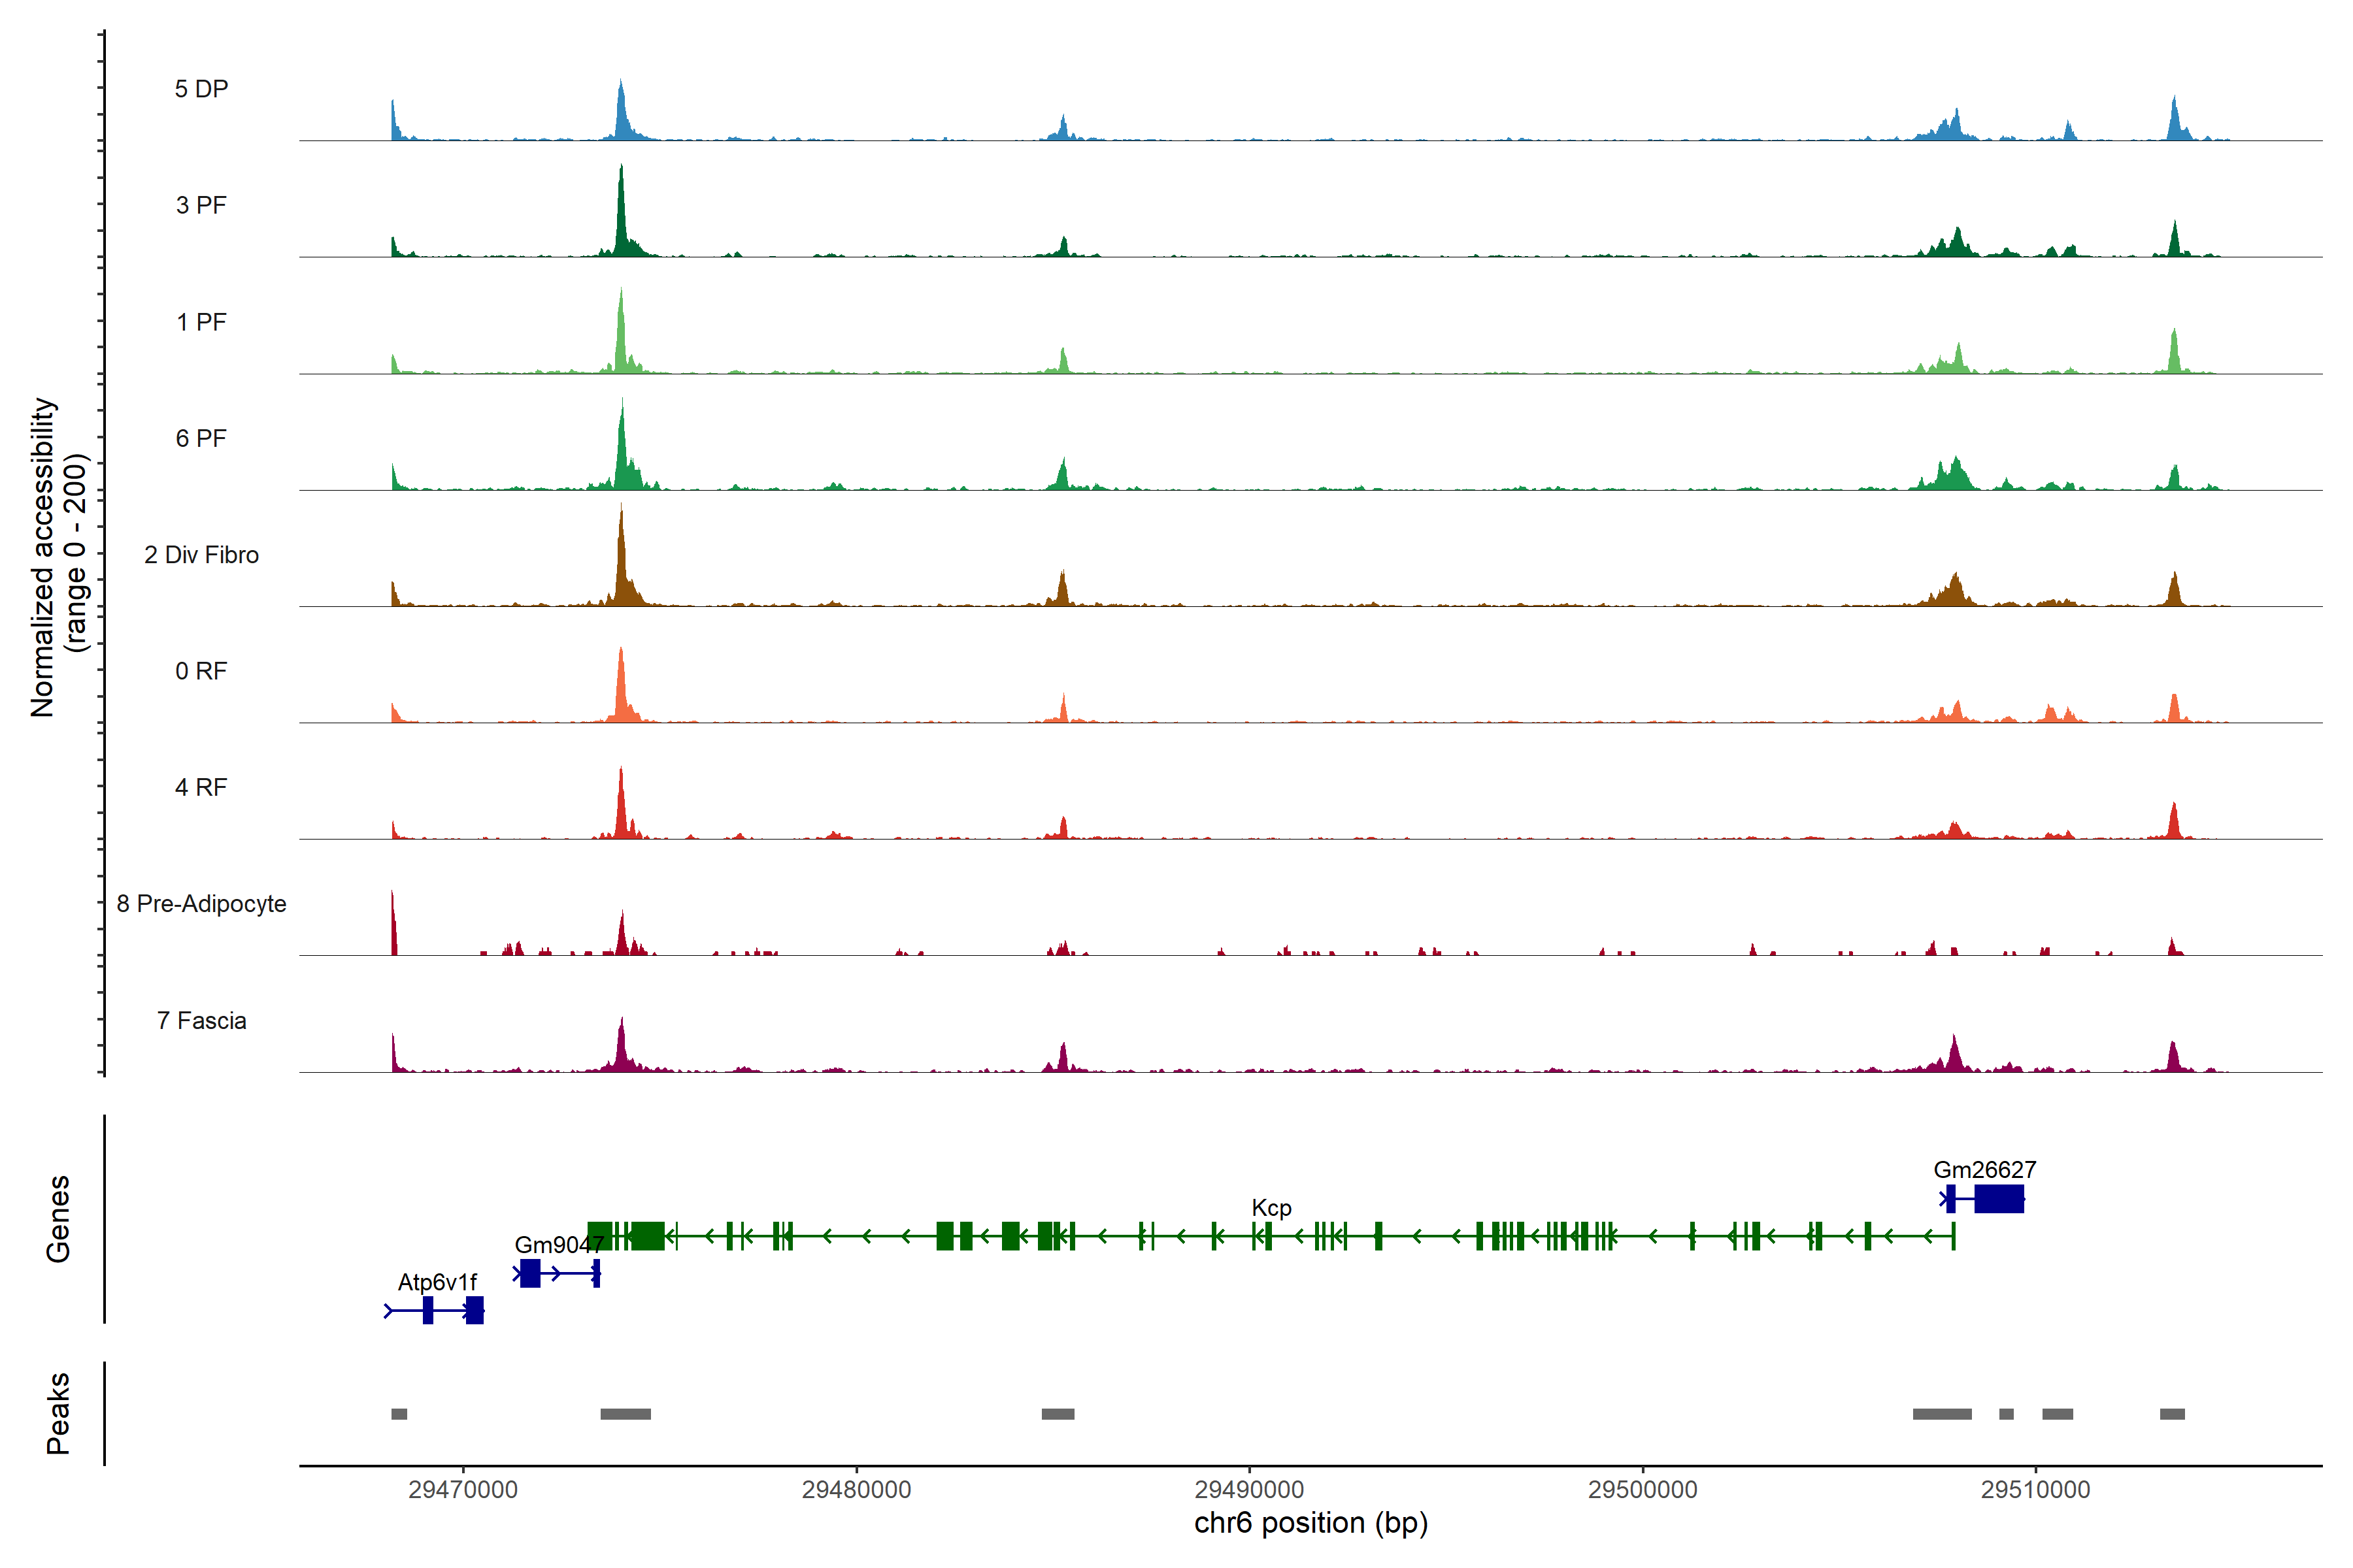Image resolution: width=2353 pixels, height=1568 pixels.
Task: Click the 29490000 axis tick label
Action: [1248, 1490]
